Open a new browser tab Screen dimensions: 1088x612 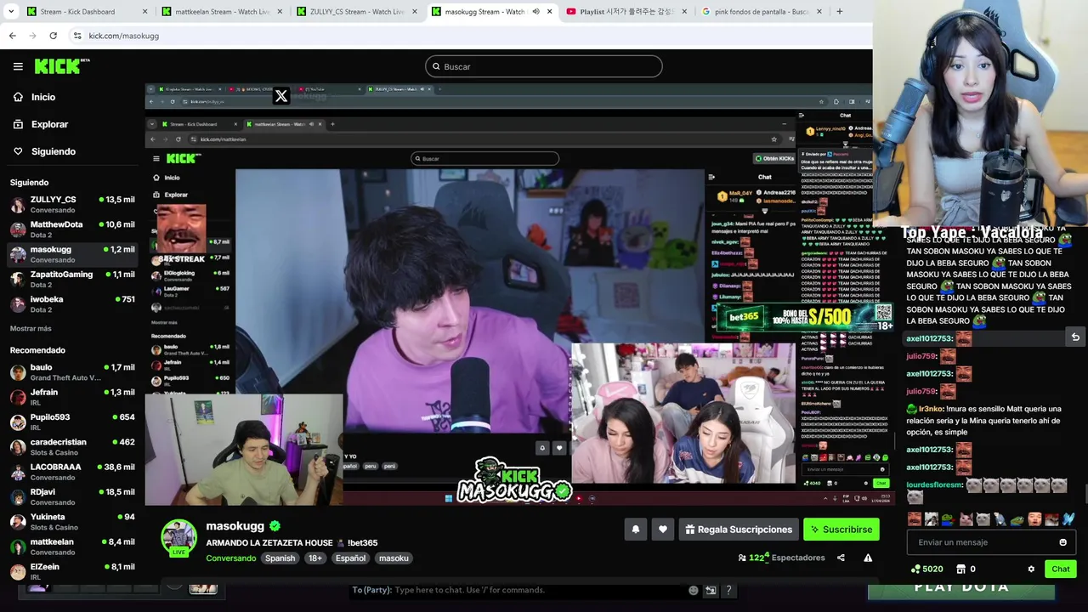pyautogui.click(x=840, y=12)
